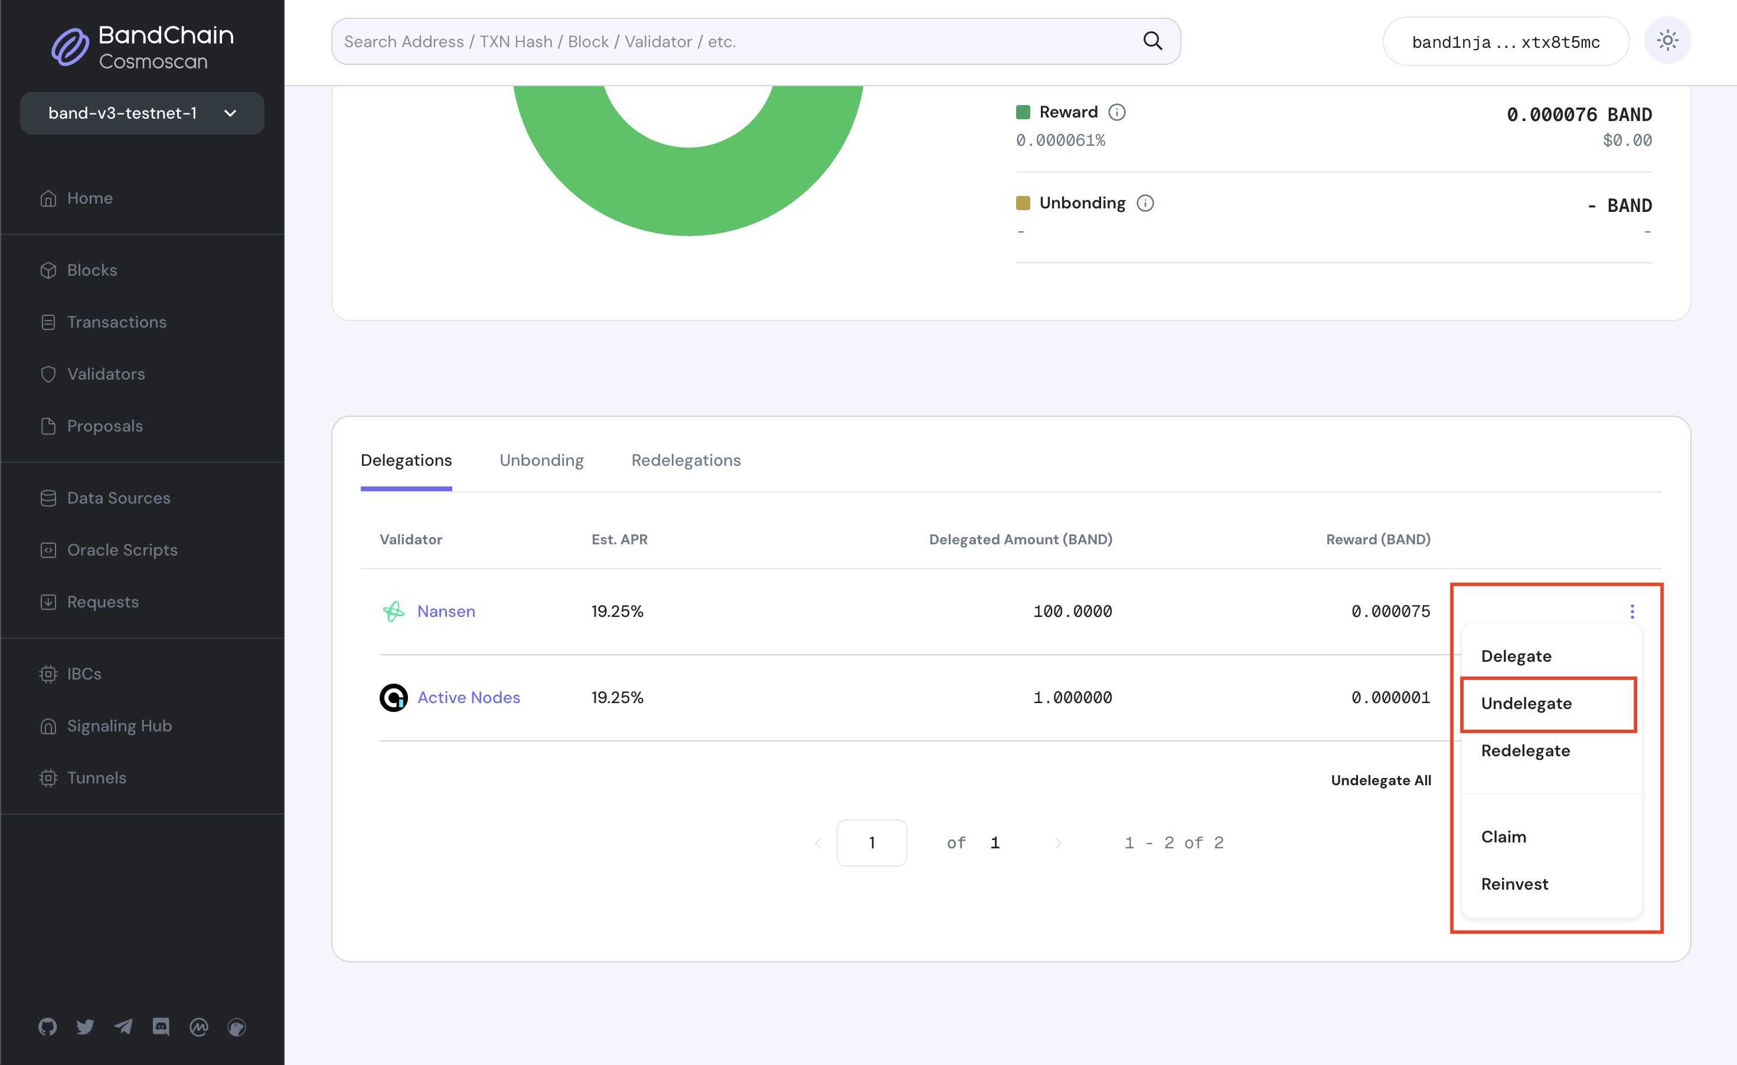Open Oracle Scripts in the sidebar
The width and height of the screenshot is (1737, 1065).
tap(122, 550)
